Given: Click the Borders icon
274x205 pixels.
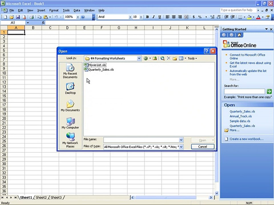Looking at the screenshot, I should click(240, 17).
